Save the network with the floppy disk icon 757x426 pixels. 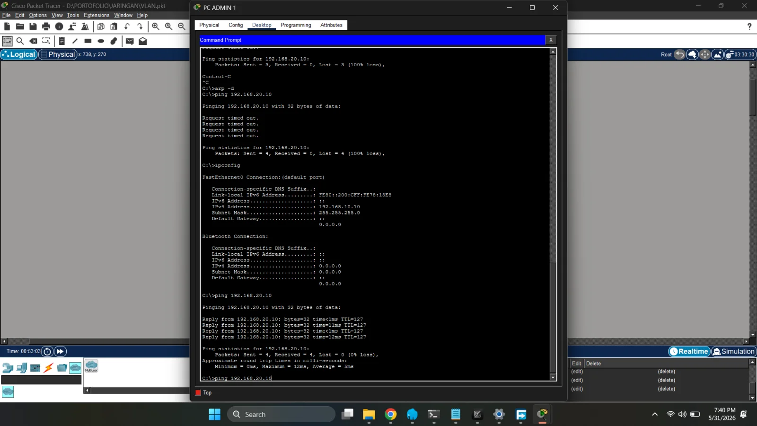(33, 27)
